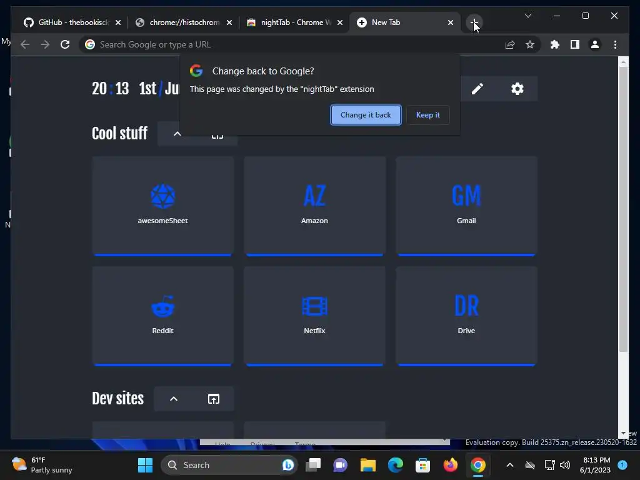Open the Netflix bookmark tile
Viewport: 640px width, 480px height.
pyautogui.click(x=315, y=316)
